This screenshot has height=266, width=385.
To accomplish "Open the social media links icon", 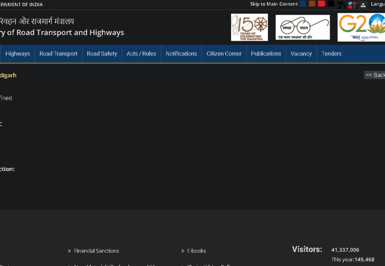I will click(x=352, y=5).
